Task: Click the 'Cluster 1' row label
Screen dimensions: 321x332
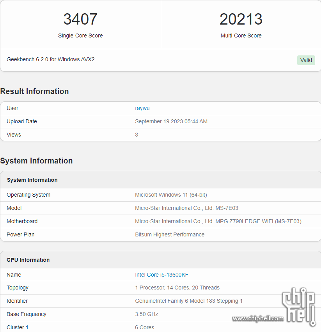Action: [x=18, y=327]
